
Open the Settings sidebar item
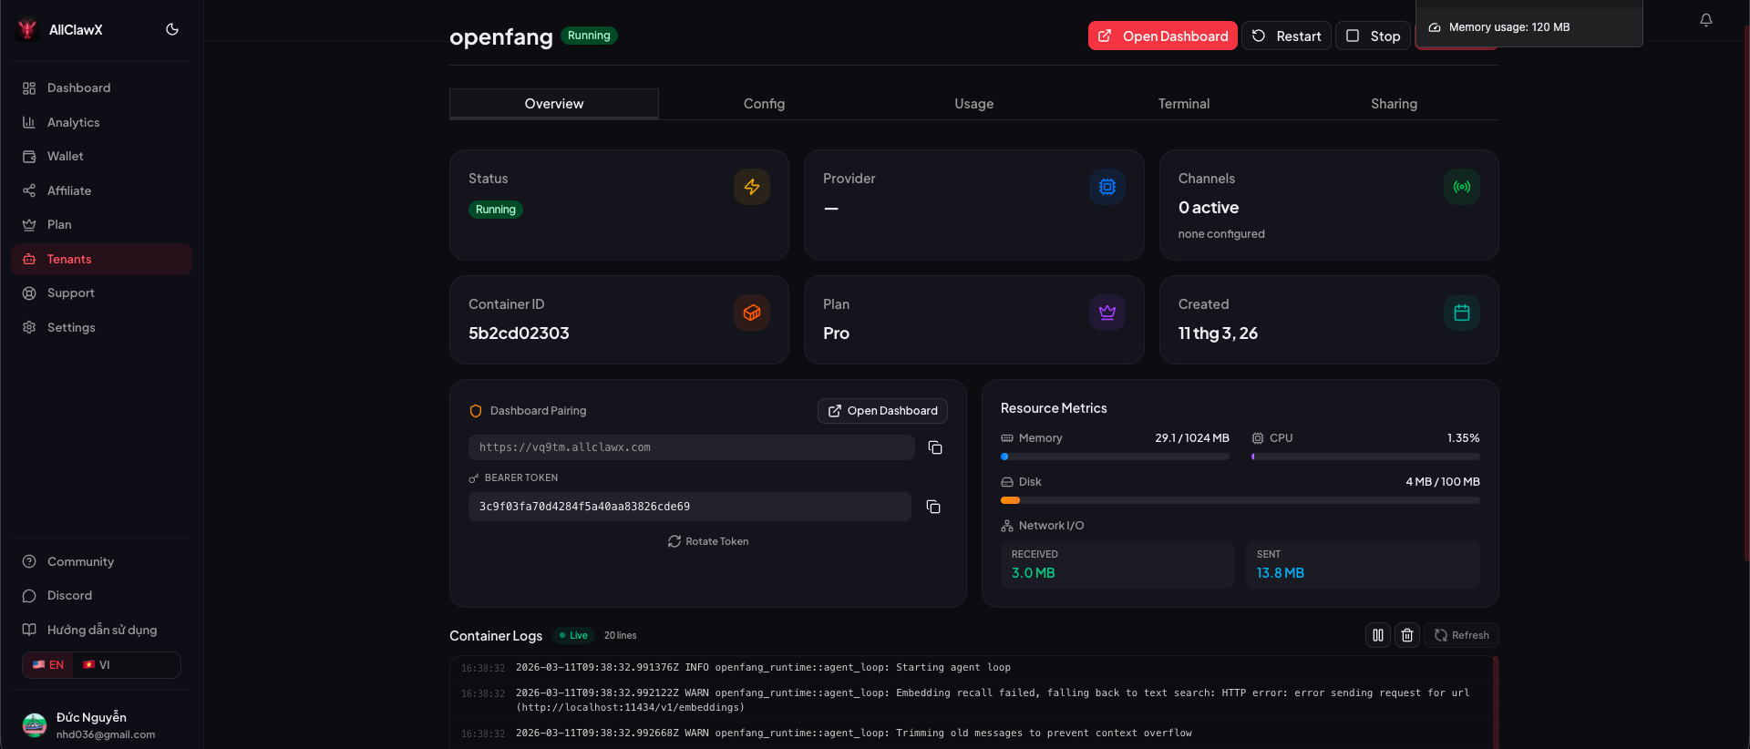[x=101, y=327]
